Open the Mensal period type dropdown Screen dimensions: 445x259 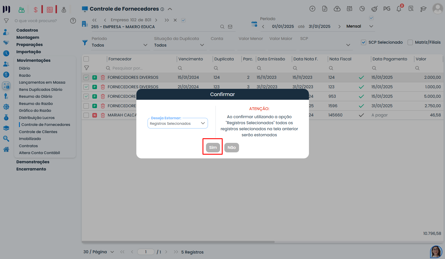(359, 26)
